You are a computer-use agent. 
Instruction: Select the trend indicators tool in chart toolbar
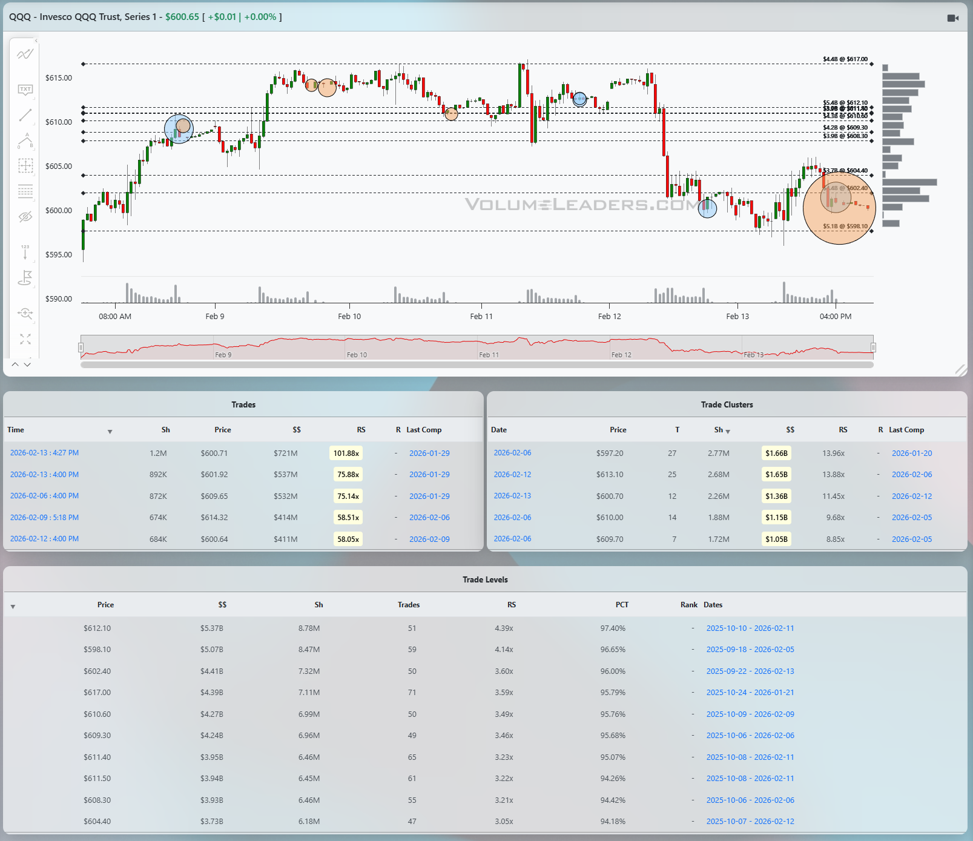click(x=25, y=54)
